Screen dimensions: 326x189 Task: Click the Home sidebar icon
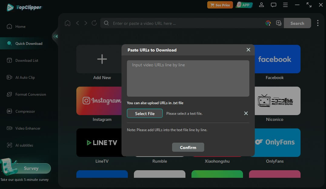(9, 26)
